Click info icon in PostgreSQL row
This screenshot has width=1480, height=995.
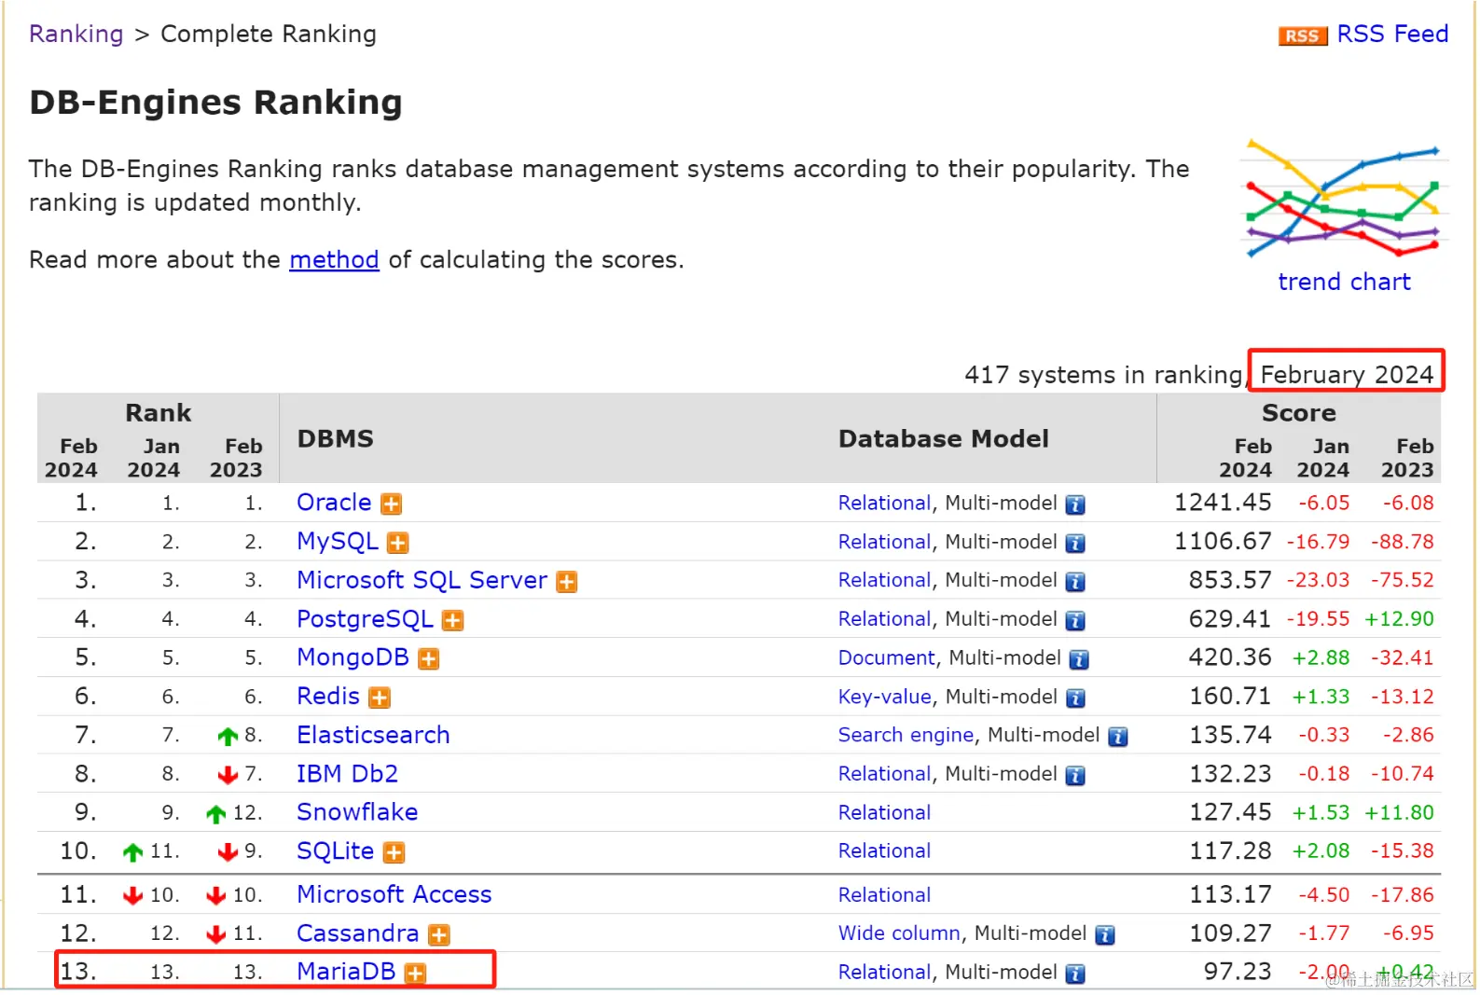[x=1075, y=620]
